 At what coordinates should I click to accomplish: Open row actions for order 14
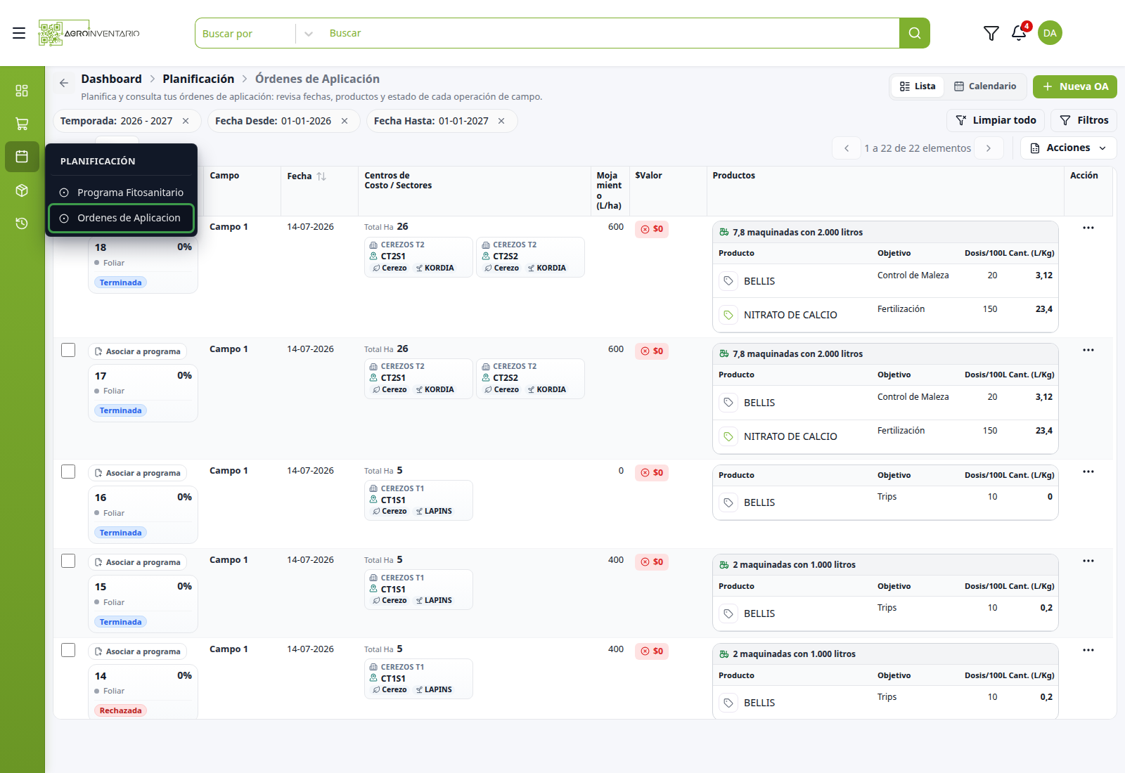click(x=1088, y=650)
